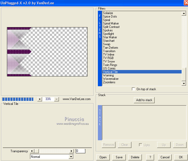Open the Normal blend mode dropdown
The width and height of the screenshot is (188, 161).
click(x=71, y=157)
